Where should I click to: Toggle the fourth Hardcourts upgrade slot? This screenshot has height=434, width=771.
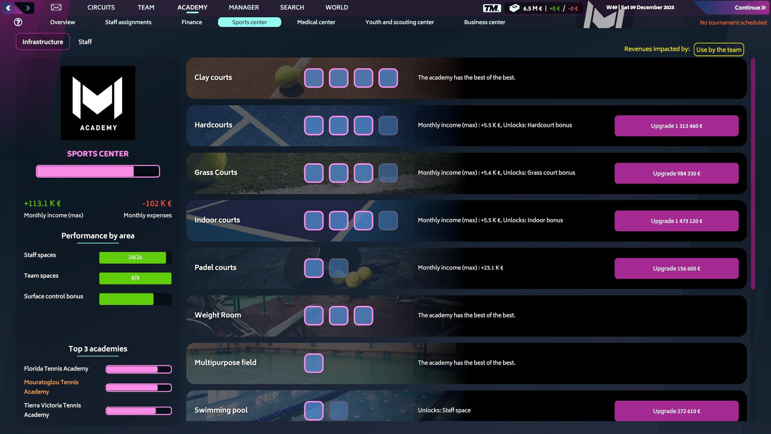388,125
